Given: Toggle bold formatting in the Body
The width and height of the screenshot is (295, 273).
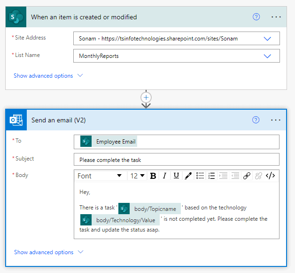Looking at the screenshot, I should pos(153,176).
